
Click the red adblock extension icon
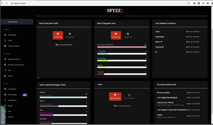click(x=199, y=3)
